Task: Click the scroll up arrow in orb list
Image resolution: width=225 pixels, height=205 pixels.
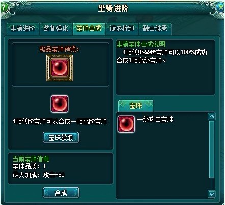Action: (x=212, y=117)
